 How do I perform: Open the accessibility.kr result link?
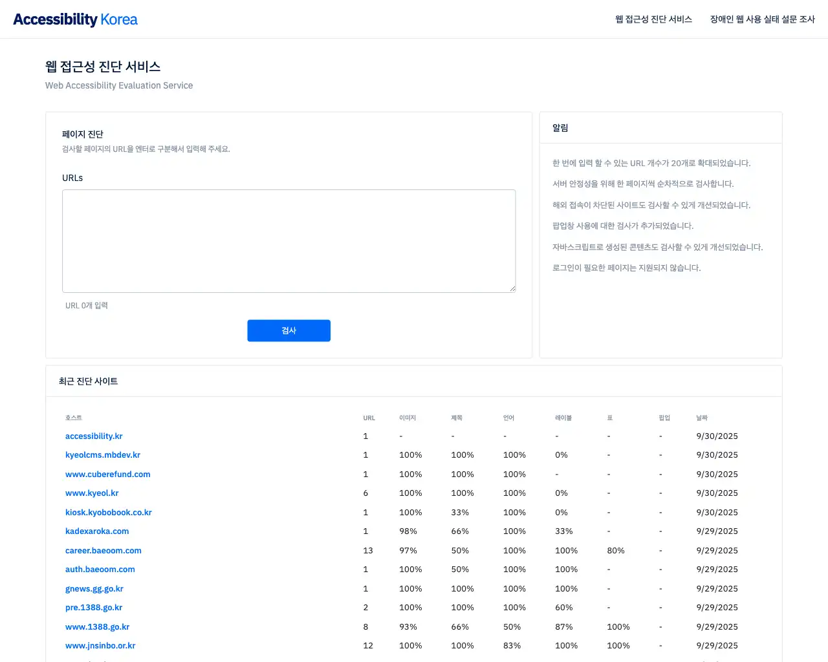(x=94, y=436)
